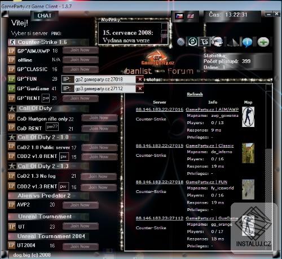Screen dimensions: 282x259
Task: Click IP icon for AVP2
Action: coord(11,205)
